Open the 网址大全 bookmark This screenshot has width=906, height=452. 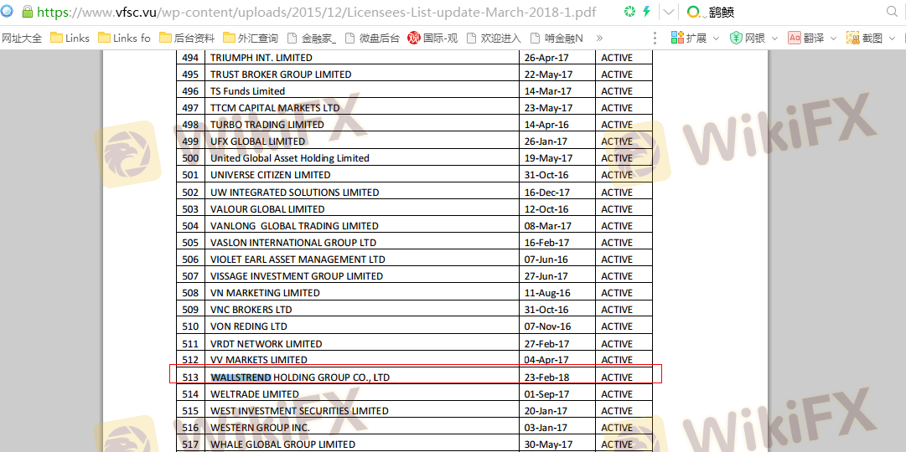tap(22, 39)
